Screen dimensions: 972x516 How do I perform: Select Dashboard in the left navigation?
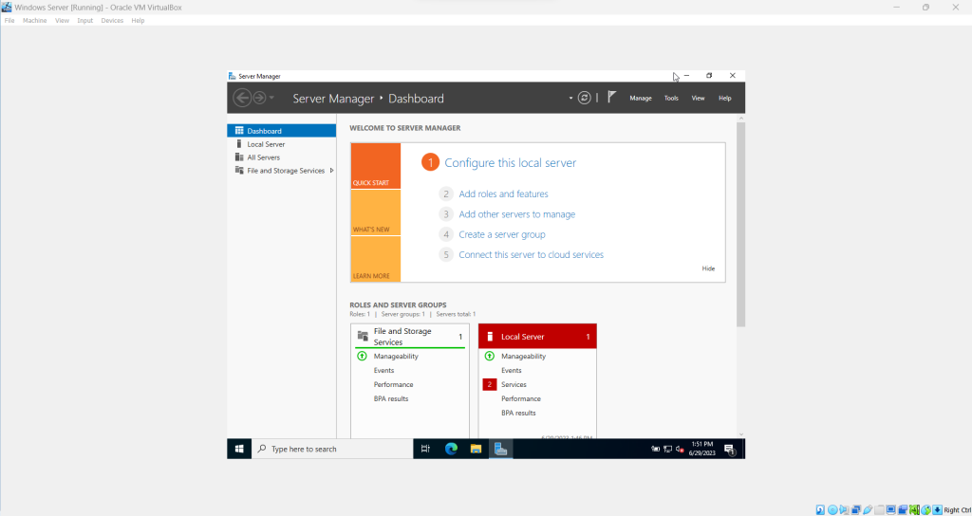tap(281, 131)
